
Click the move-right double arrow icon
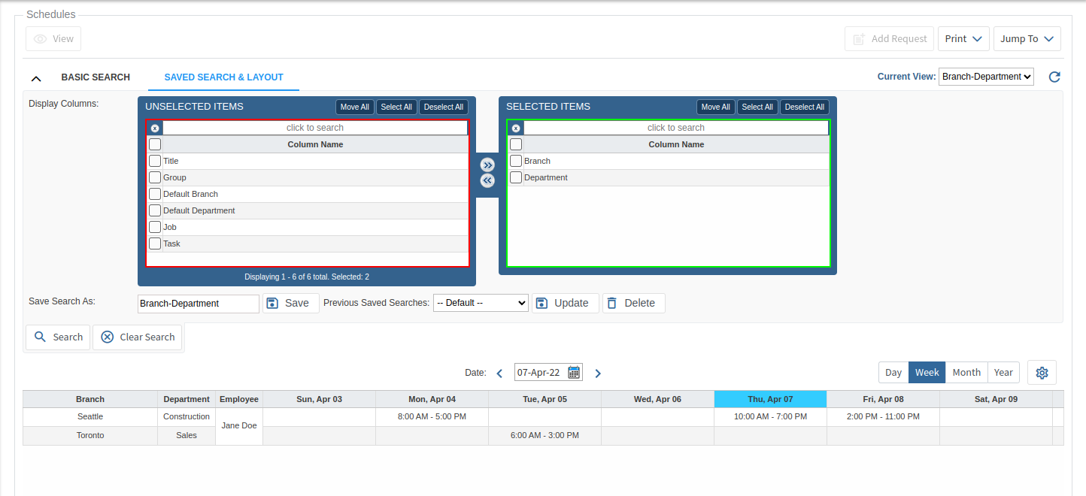(487, 165)
